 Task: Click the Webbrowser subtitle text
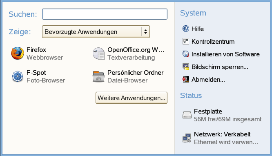click(45, 58)
